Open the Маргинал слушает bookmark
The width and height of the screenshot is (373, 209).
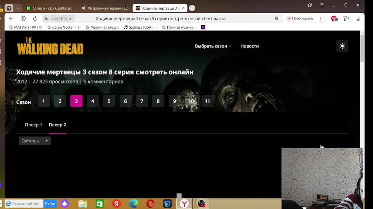tap(102, 27)
